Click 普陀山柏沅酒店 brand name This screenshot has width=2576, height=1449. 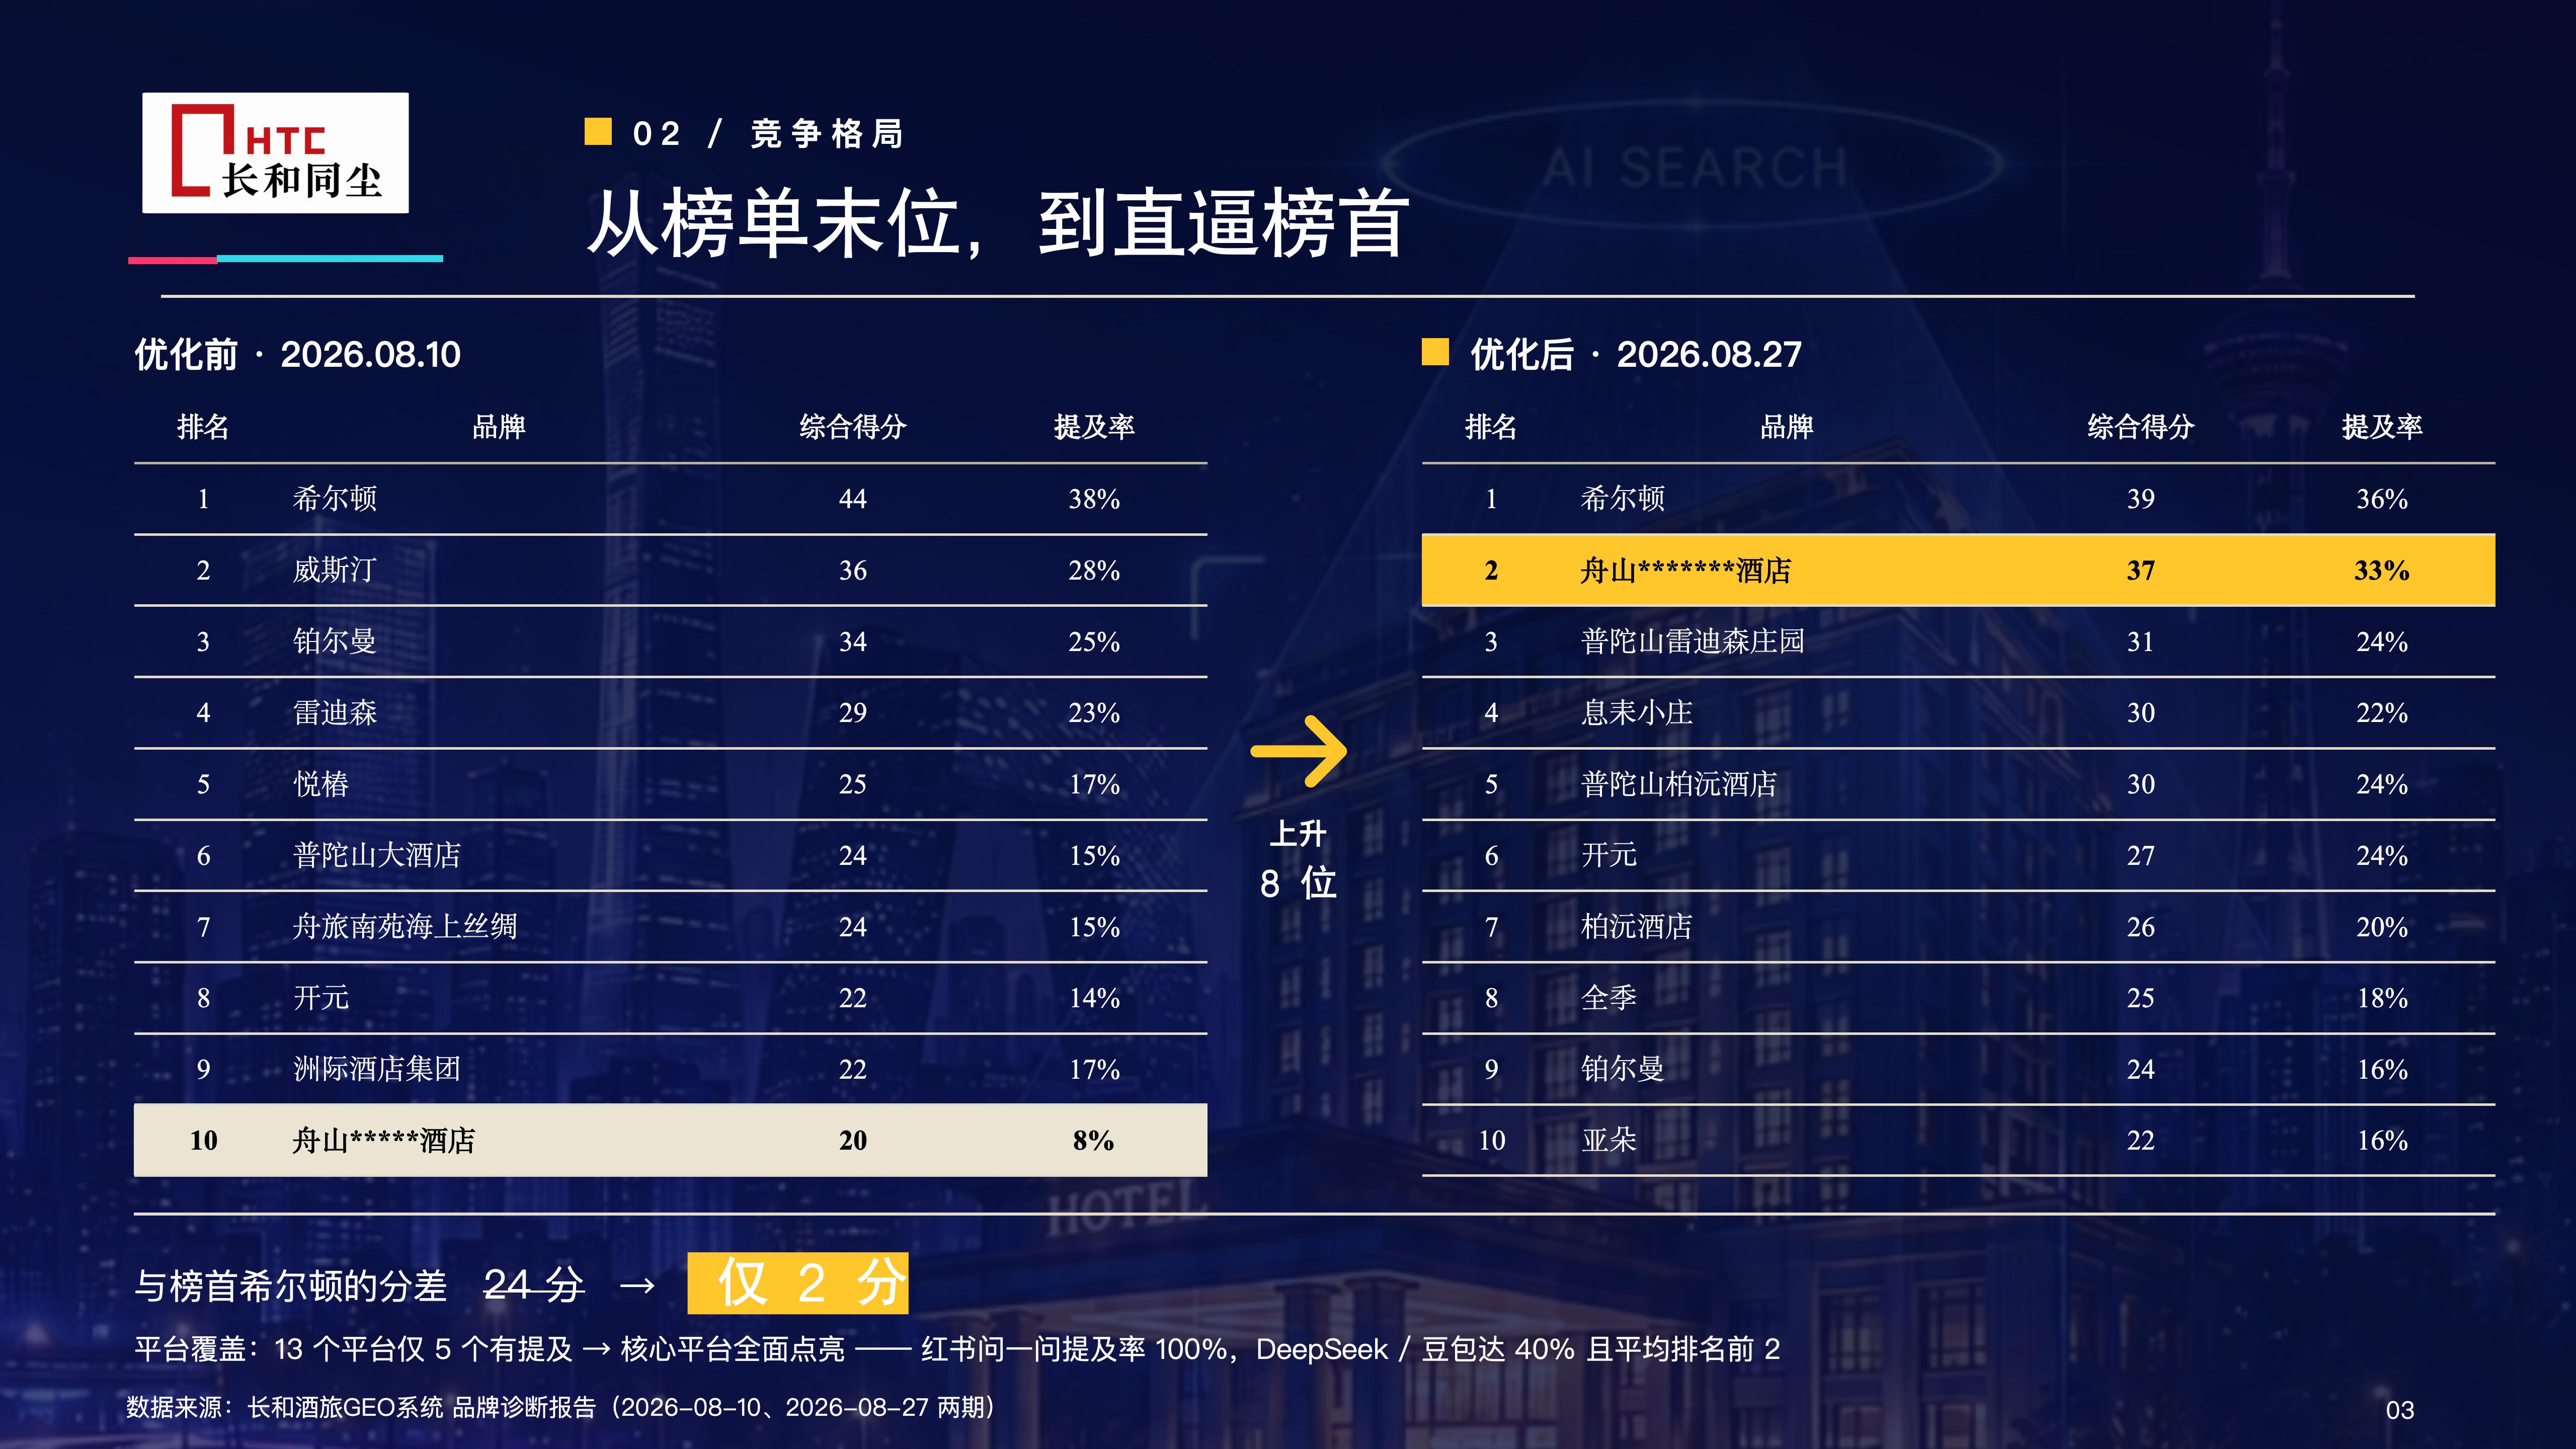[x=1679, y=784]
